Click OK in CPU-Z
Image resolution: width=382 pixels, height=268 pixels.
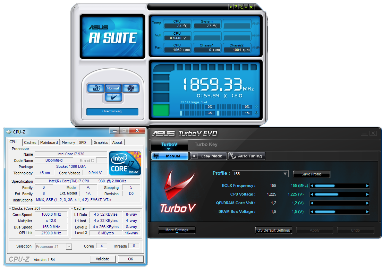pyautogui.click(x=131, y=259)
